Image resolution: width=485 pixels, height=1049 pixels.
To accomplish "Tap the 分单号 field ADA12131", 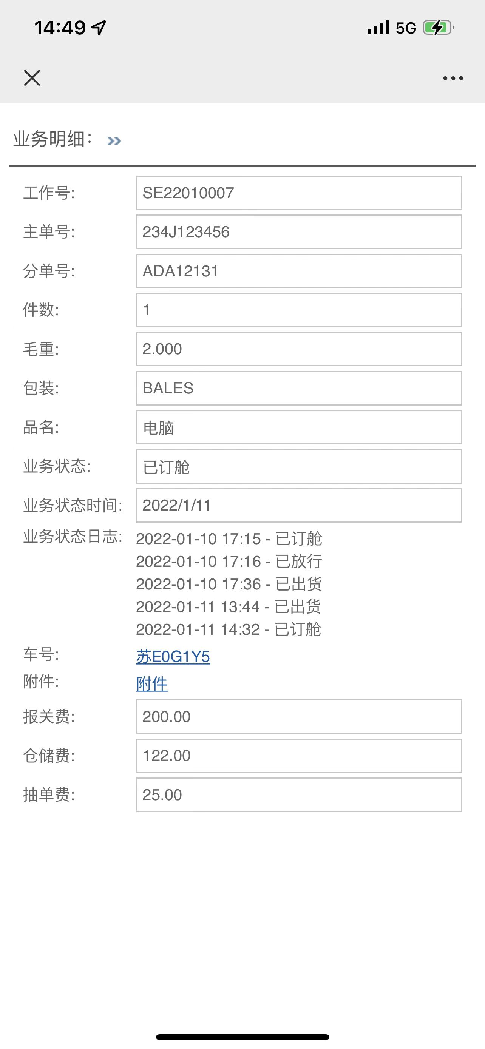I will pos(299,271).
